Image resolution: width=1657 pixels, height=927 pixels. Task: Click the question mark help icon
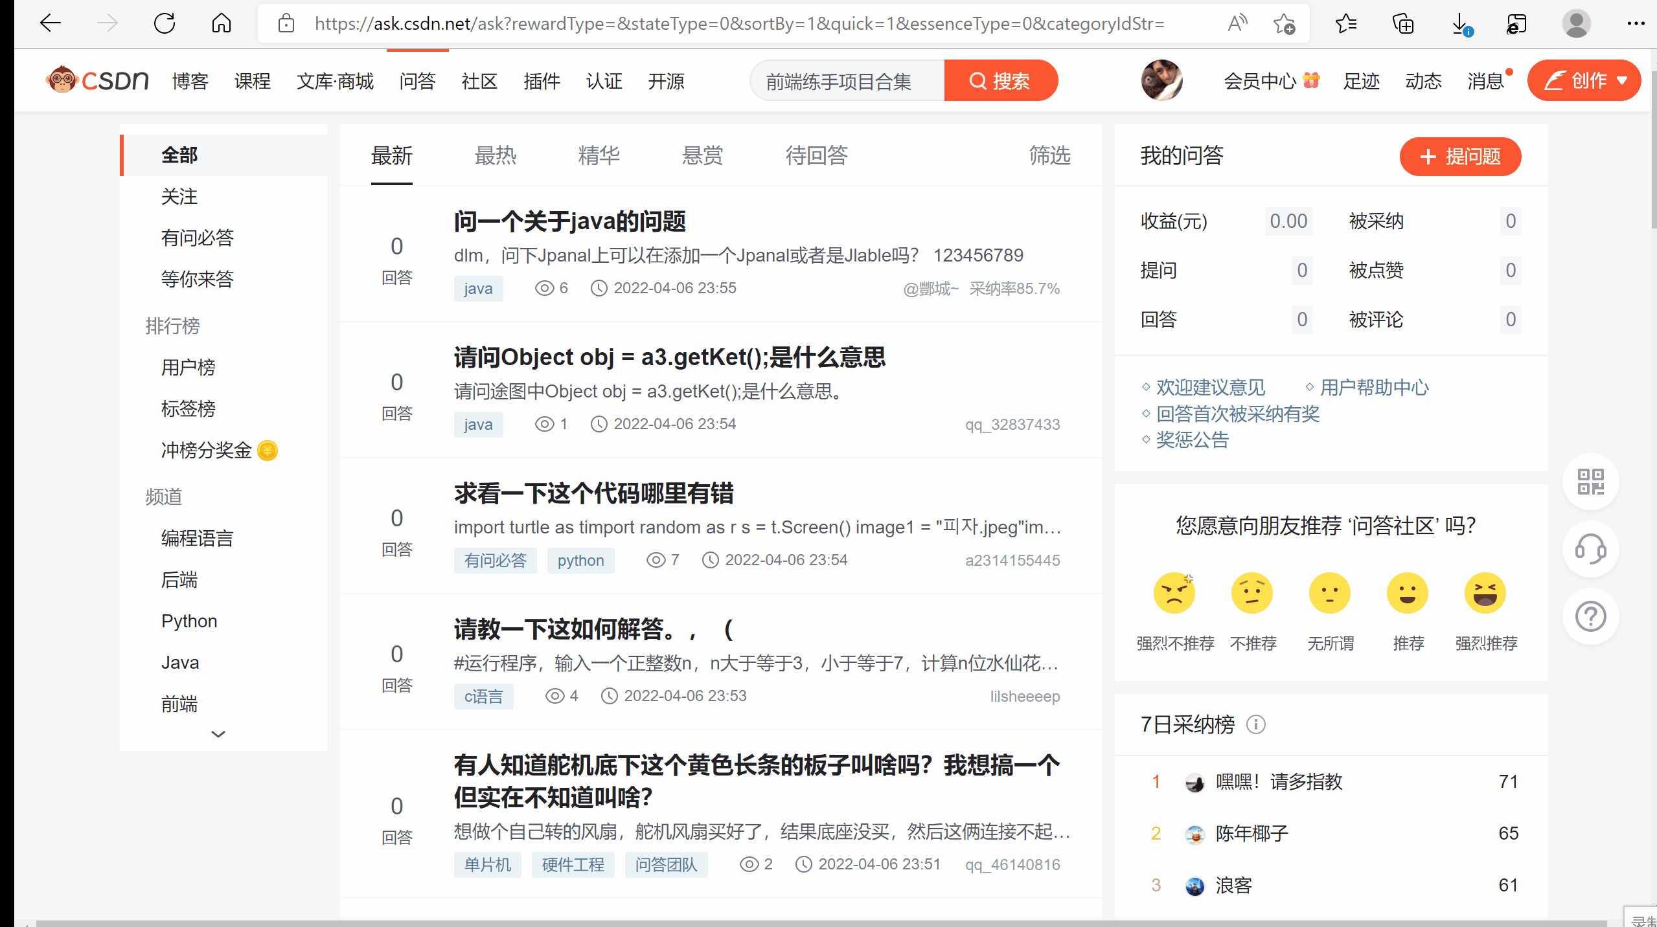click(x=1590, y=616)
